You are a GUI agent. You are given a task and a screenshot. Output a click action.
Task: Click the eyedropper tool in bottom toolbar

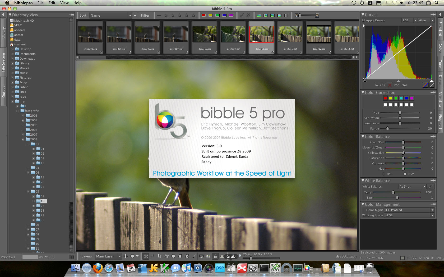(x=152, y=256)
